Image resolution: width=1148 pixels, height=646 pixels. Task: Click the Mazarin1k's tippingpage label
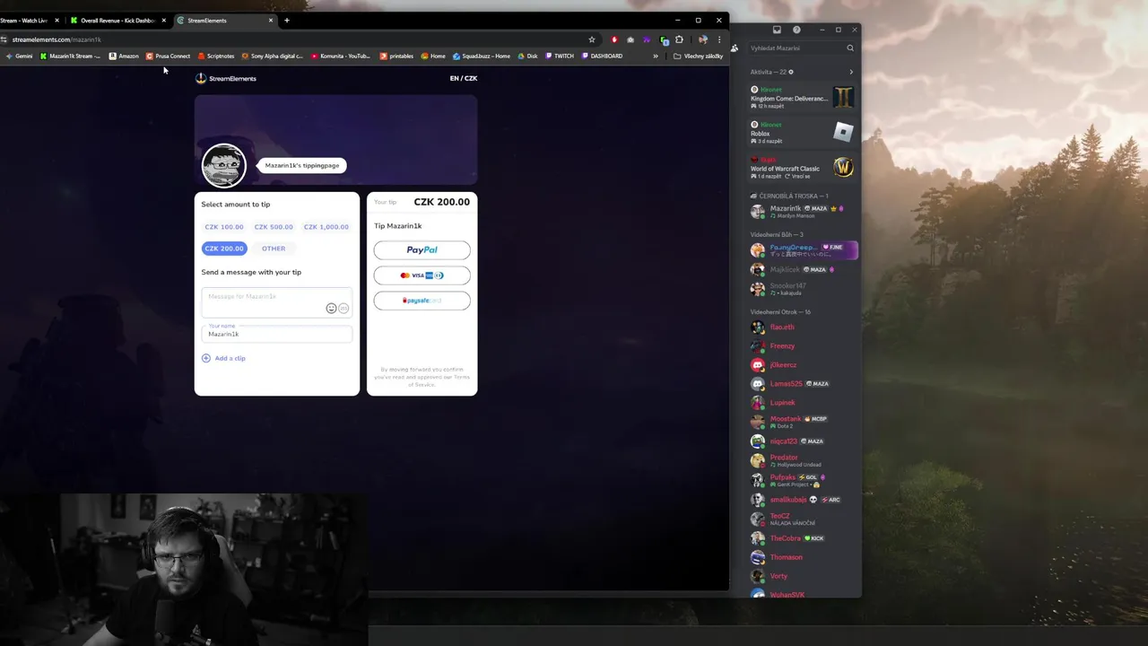click(302, 165)
